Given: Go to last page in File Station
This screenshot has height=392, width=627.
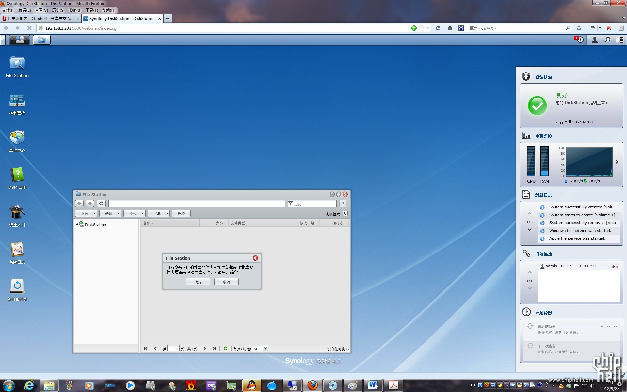Looking at the screenshot, I should point(214,349).
